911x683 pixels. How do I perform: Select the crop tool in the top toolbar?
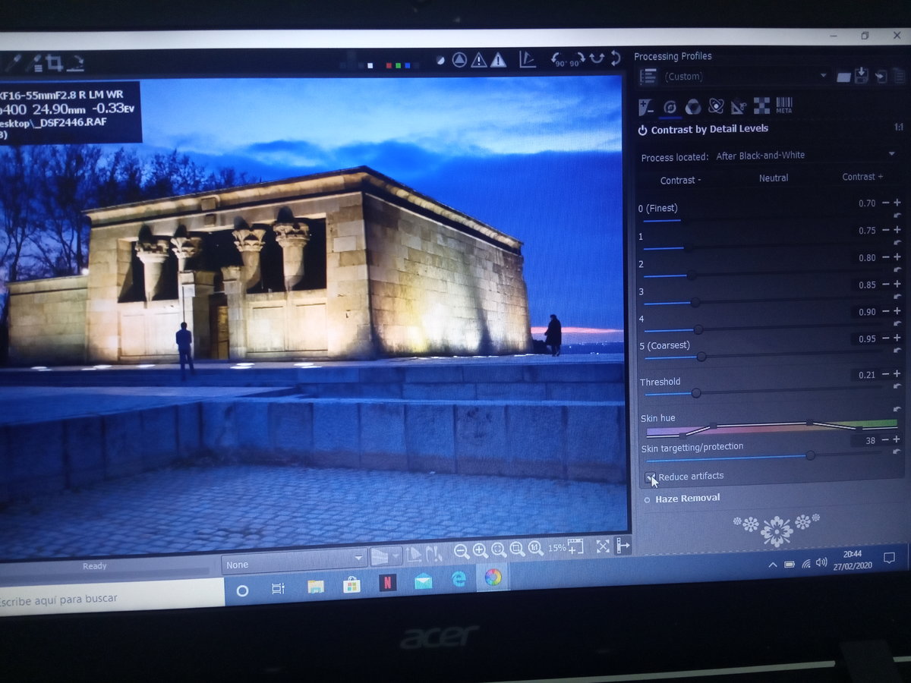pos(54,62)
